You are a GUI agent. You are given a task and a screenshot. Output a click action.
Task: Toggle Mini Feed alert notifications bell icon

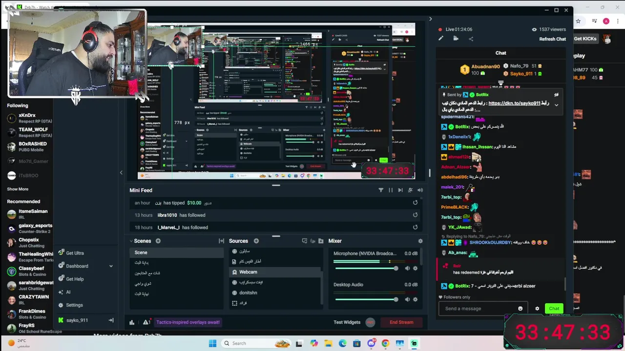(410, 190)
